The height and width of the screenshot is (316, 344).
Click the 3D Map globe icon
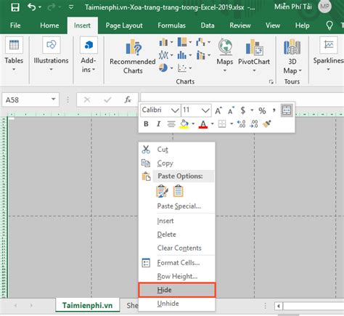click(292, 46)
